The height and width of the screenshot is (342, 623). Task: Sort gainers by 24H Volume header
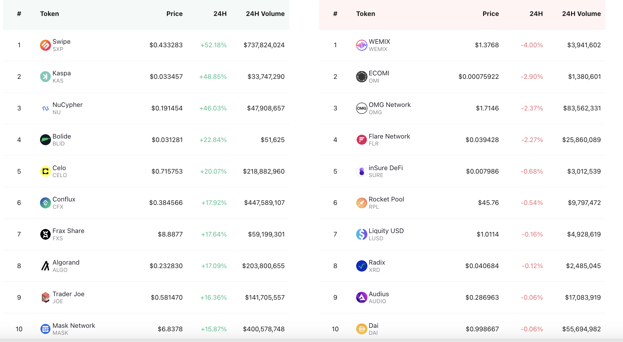(265, 14)
